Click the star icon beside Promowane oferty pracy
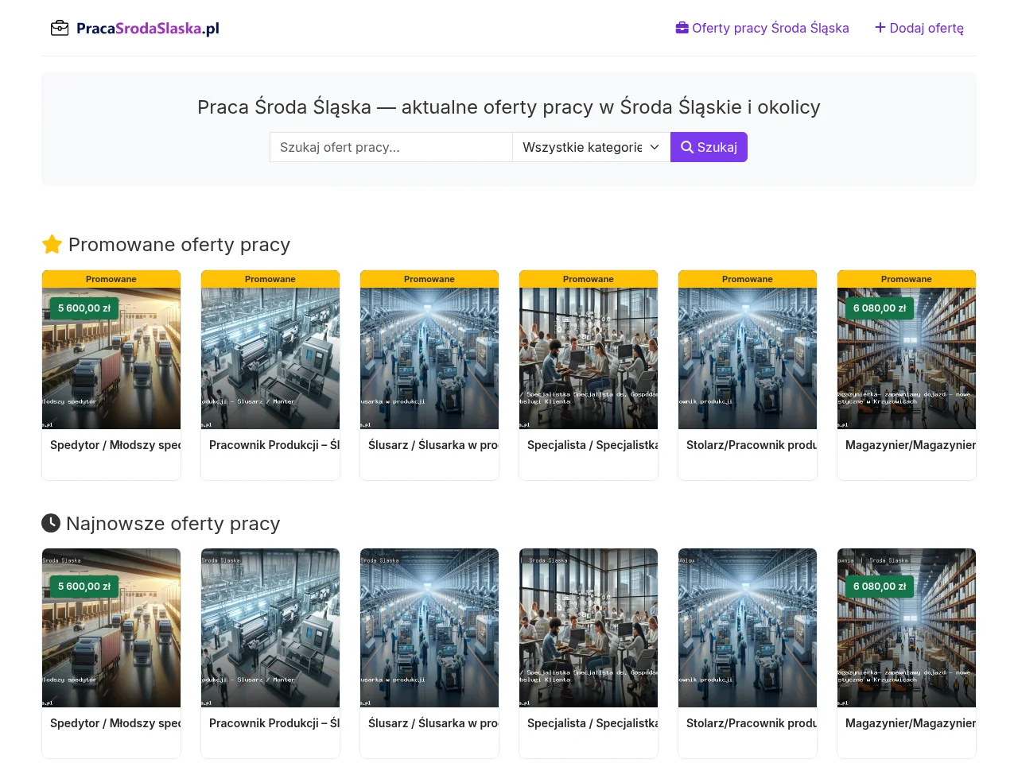The height and width of the screenshot is (763, 1018). coord(52,244)
